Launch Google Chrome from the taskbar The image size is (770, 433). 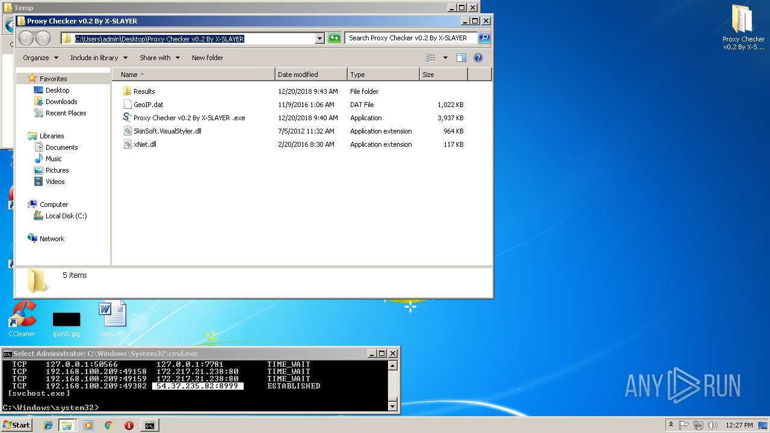(x=108, y=425)
